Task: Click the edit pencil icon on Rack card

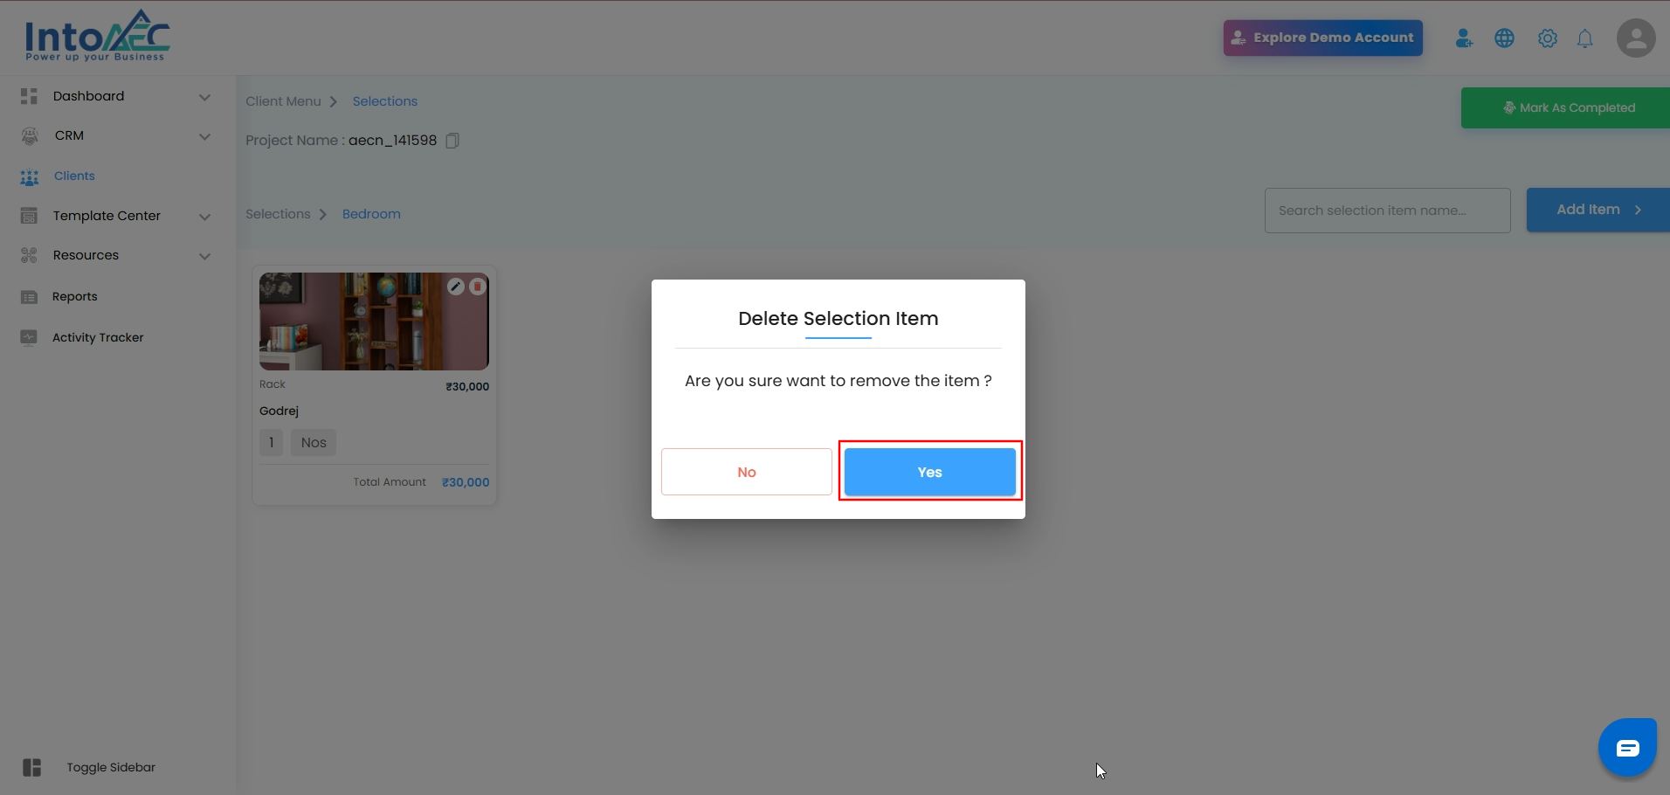Action: click(455, 287)
